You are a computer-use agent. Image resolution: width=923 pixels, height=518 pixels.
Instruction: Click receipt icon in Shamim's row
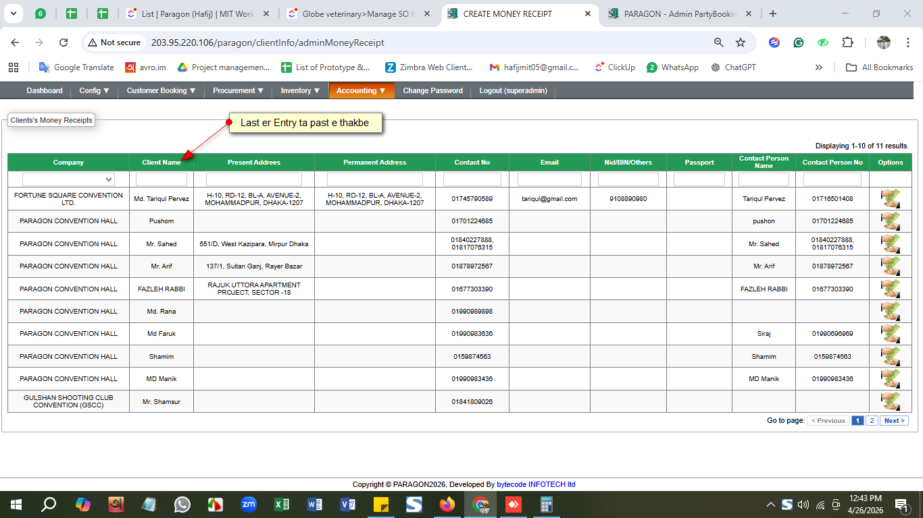click(x=891, y=356)
